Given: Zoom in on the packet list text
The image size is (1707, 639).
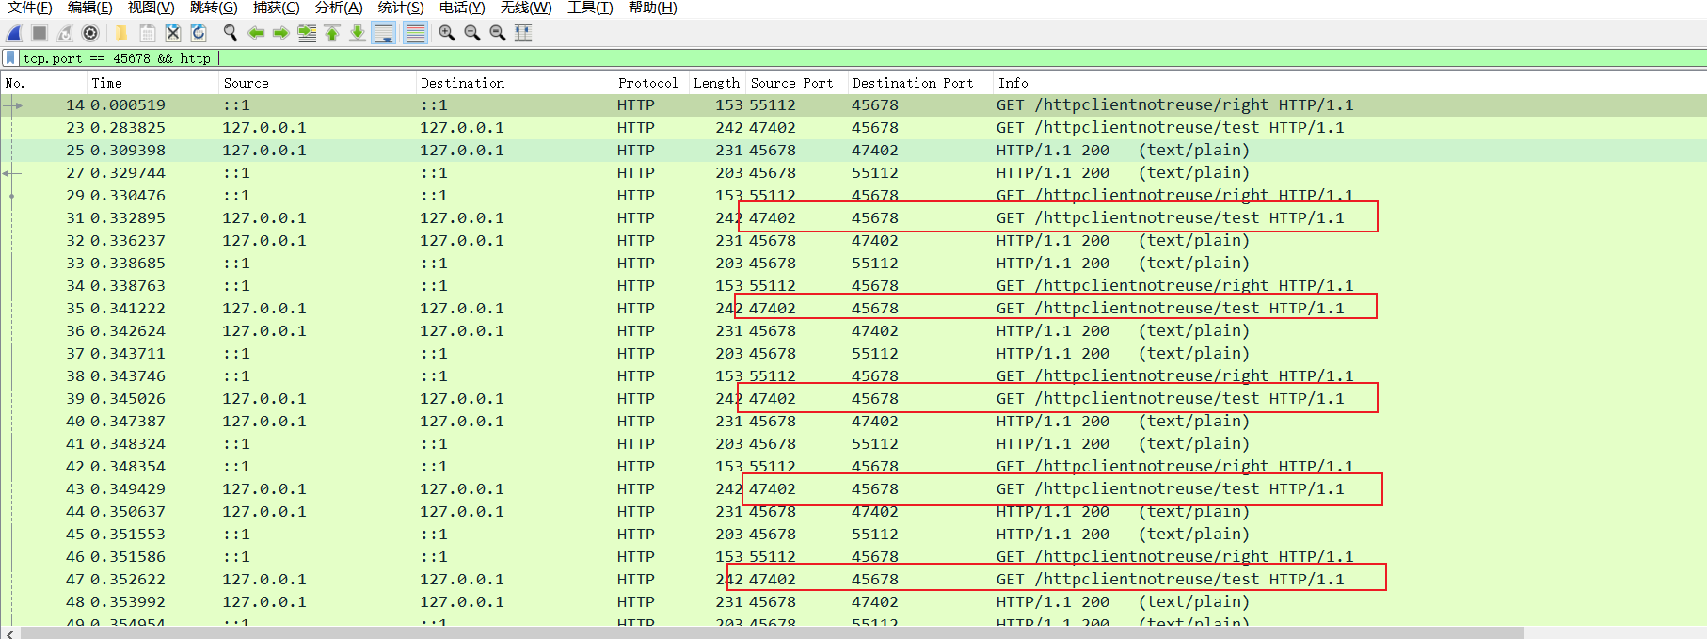Looking at the screenshot, I should (x=447, y=33).
